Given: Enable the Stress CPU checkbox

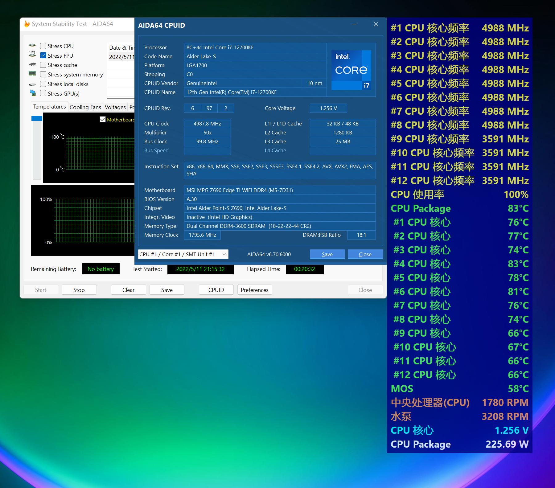Looking at the screenshot, I should 43,46.
